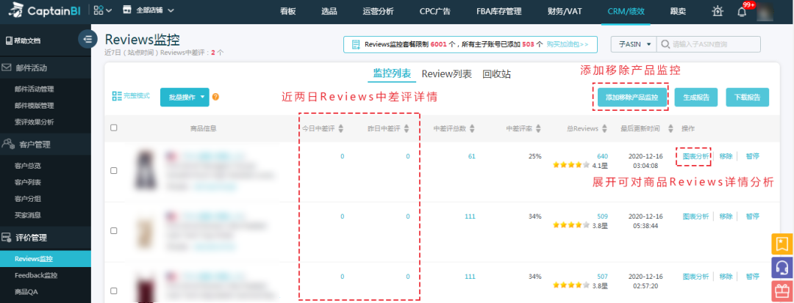Screen dimensions: 794x303
Task: Toggle 完整模式 view mode
Action: click(131, 95)
